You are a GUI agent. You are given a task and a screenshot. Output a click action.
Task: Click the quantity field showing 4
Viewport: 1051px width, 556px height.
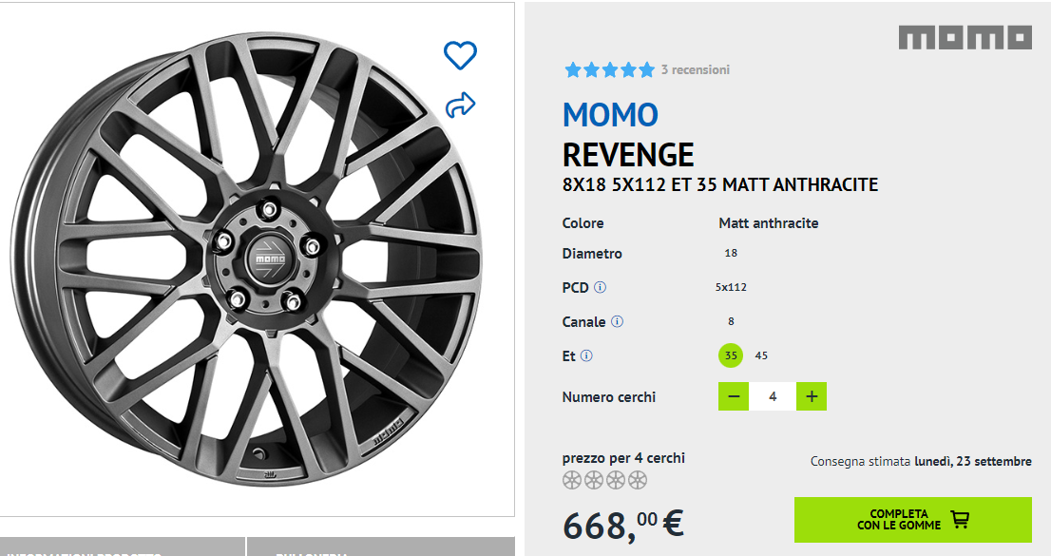[773, 396]
